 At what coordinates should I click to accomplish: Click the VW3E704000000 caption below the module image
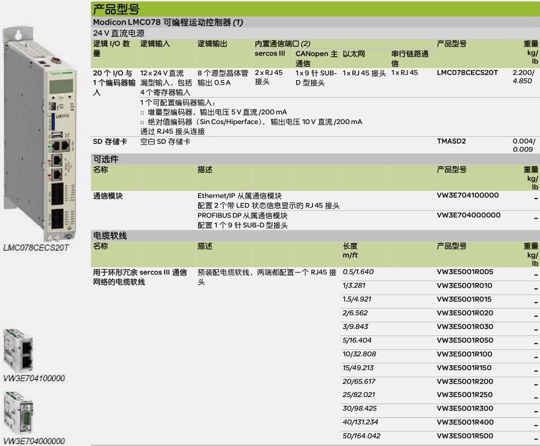pos(34,441)
